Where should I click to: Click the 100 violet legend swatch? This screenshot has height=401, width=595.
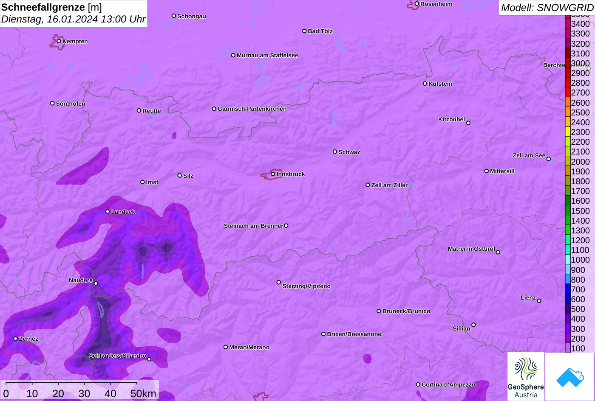click(x=568, y=348)
